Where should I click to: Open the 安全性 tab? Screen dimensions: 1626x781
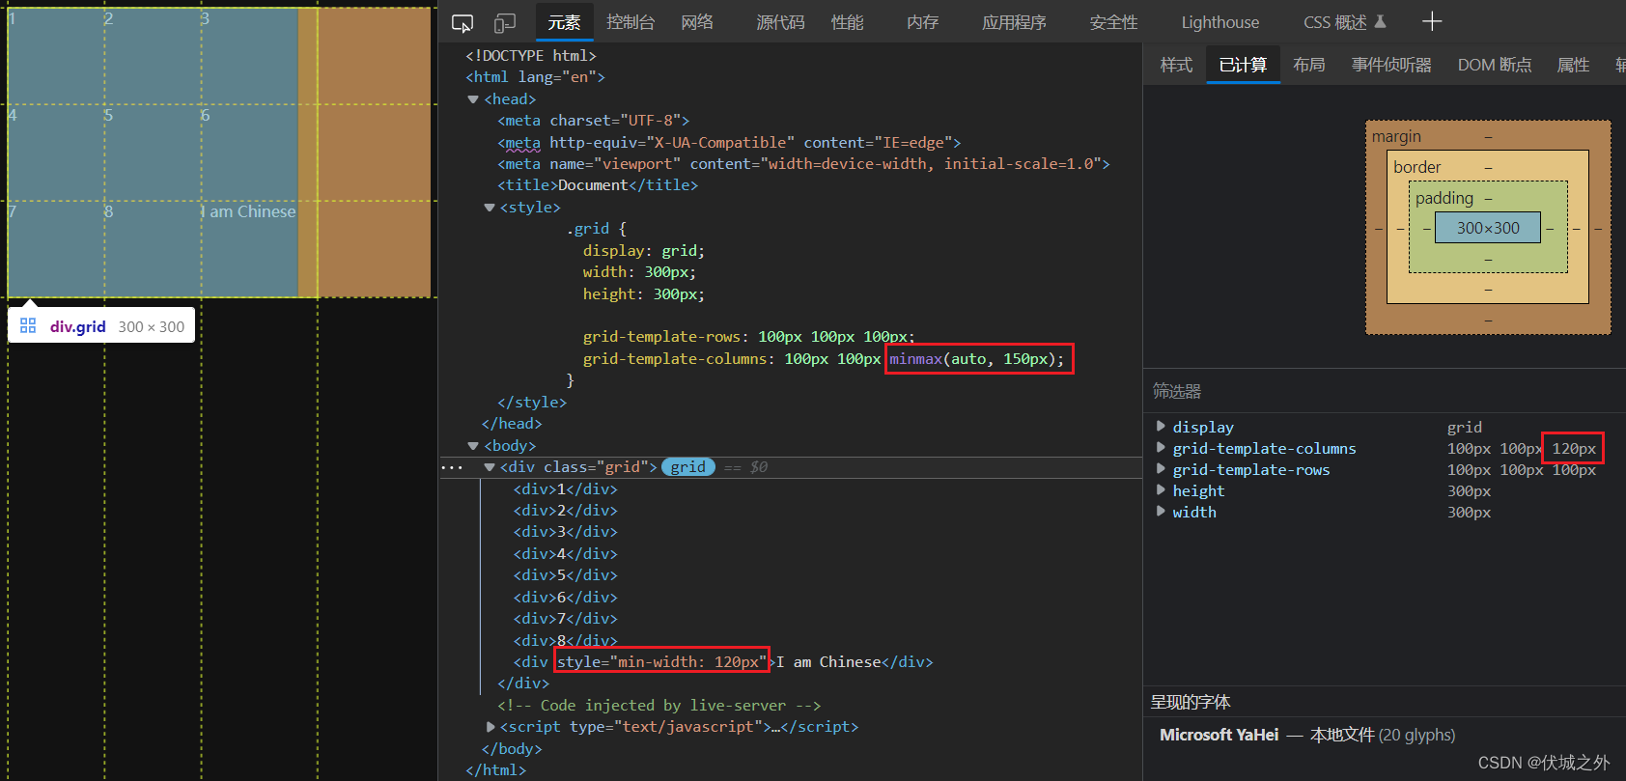(1113, 22)
